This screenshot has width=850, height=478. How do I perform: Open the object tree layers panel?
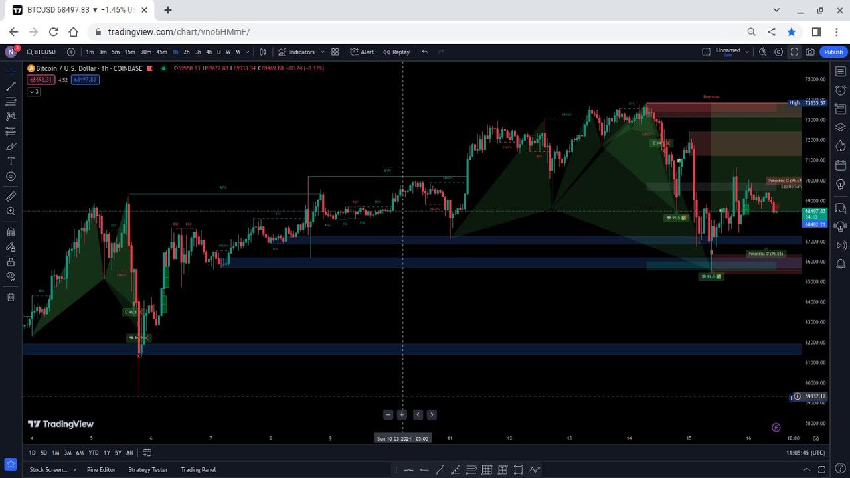[840, 127]
